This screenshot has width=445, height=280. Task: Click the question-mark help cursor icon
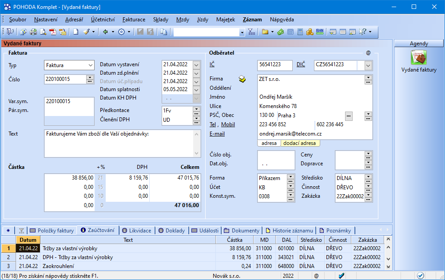coord(363,32)
